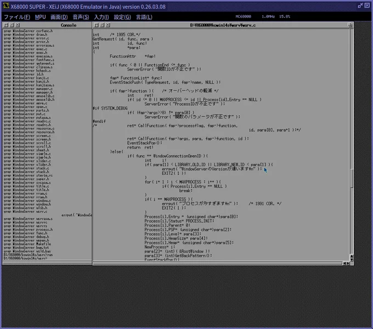The width and height of the screenshot is (373, 329).
Task: Click horizontal scrollbar of wsrv.c window
Action: (x=217, y=263)
